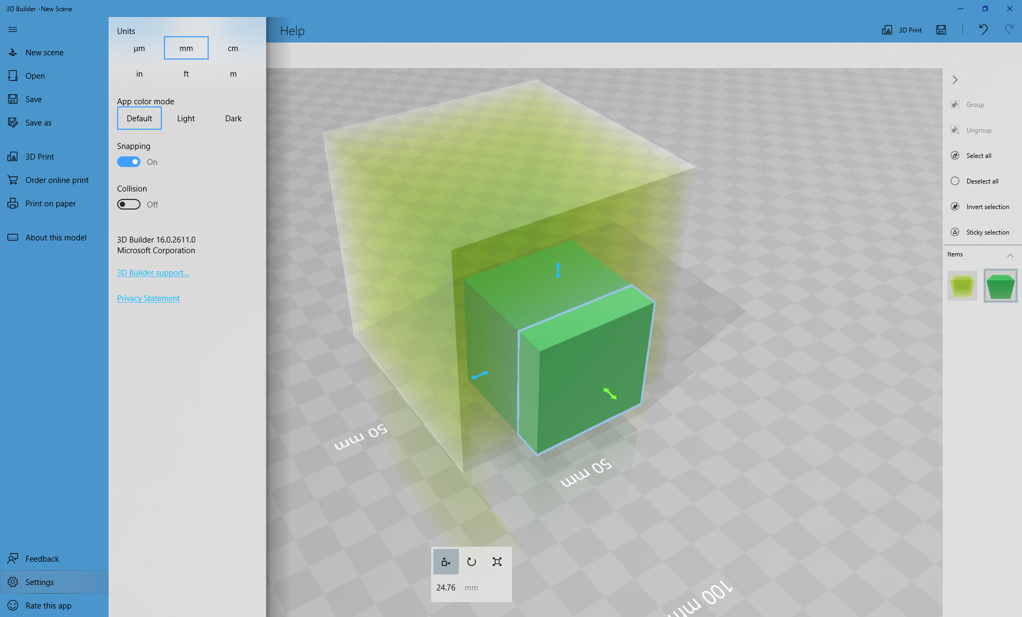The height and width of the screenshot is (617, 1022).
Task: Open Order online print
Action: tap(54, 180)
